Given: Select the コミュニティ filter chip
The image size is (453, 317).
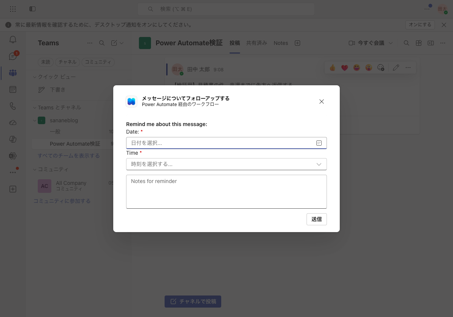Looking at the screenshot, I should click(x=98, y=62).
